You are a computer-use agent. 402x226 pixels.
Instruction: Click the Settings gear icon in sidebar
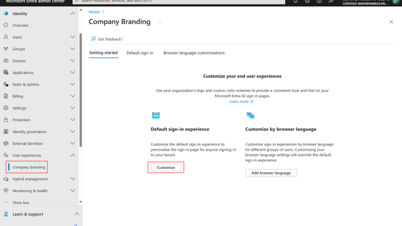6,108
